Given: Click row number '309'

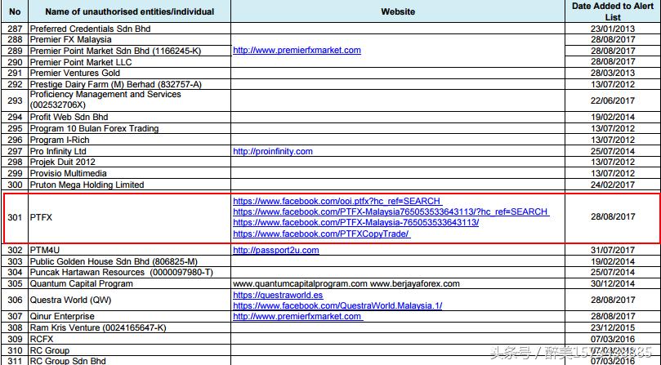Looking at the screenshot, I should 15,339.
